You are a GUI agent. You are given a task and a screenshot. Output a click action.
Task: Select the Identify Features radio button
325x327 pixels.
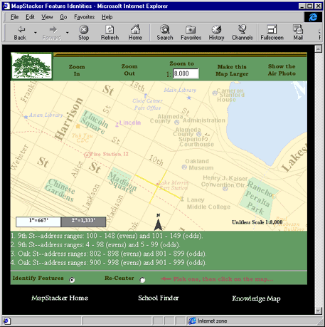click(x=72, y=280)
